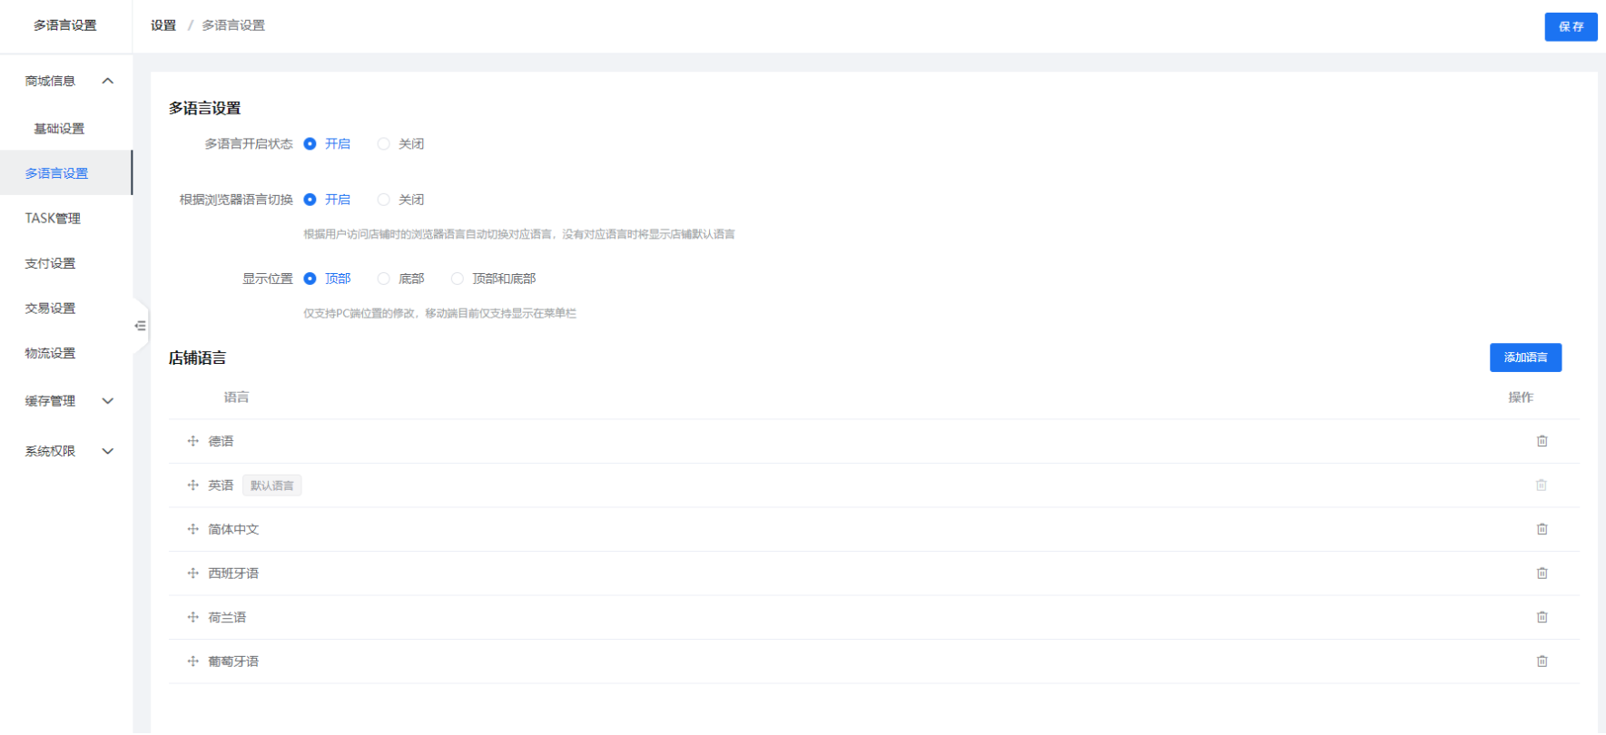Select 多语言设置 in the sidebar
The height and width of the screenshot is (735, 1606).
pos(66,173)
